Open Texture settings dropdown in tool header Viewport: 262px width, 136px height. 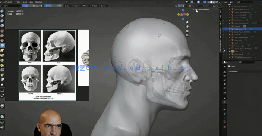(x=77, y=6)
